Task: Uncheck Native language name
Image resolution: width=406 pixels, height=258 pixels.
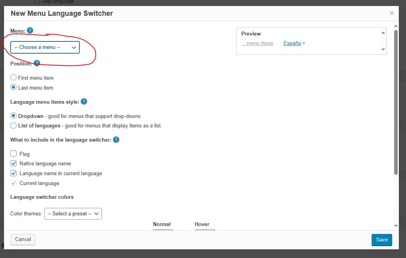Action: pyautogui.click(x=13, y=163)
